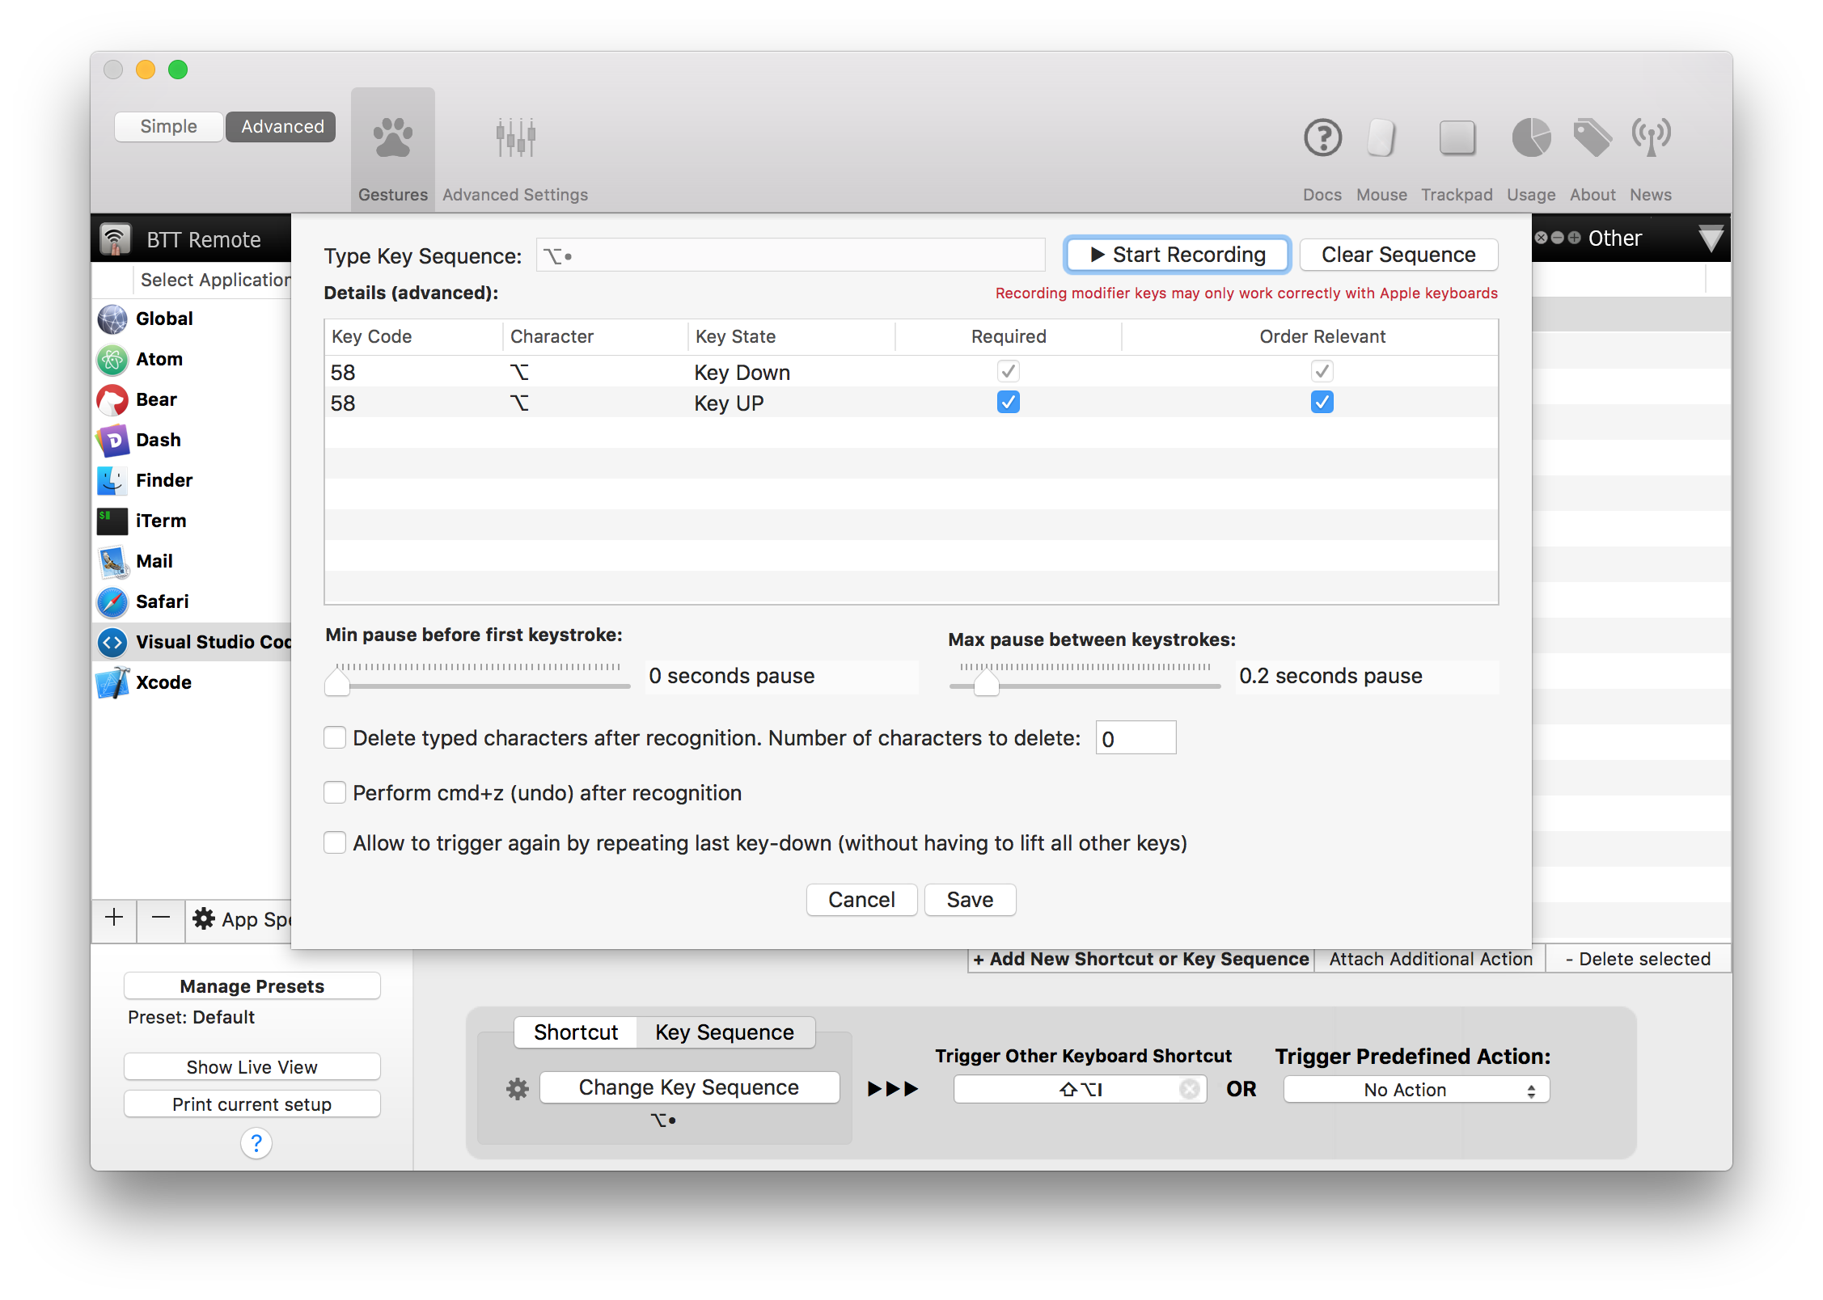The image size is (1823, 1300).
Task: Enable 'Delete typed characters after recognition'
Action: [x=335, y=737]
